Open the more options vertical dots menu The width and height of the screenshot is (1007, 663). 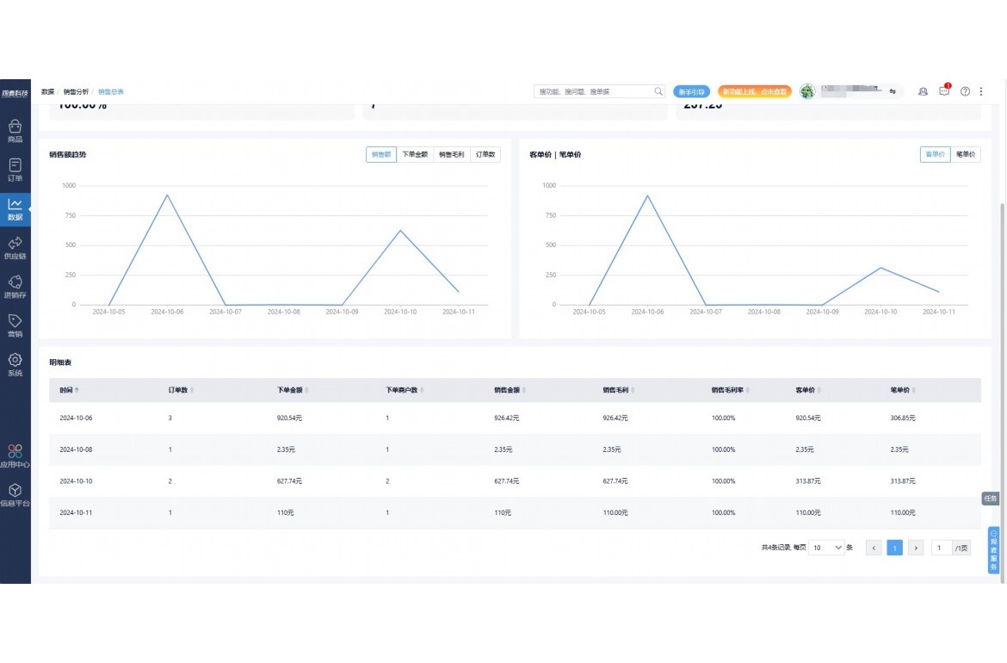pos(981,91)
